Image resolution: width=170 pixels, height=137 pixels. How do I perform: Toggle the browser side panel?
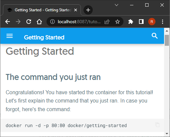[141, 22]
